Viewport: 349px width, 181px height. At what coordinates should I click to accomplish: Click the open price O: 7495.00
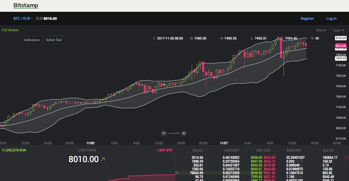[198, 38]
